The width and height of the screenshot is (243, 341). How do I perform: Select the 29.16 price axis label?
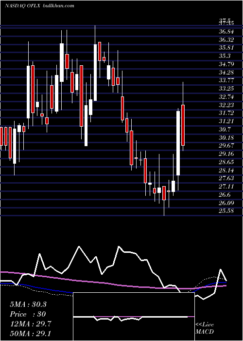click(x=226, y=154)
